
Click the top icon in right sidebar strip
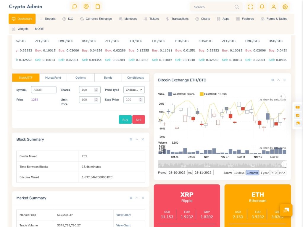coord(298,107)
